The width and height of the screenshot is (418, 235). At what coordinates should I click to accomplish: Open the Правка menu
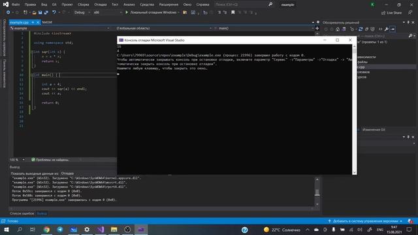30,5
